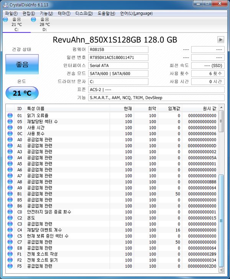Image resolution: width=230 pixels, height=279 pixels.
Task: Click status icon of row C5
Action: tap(10, 236)
